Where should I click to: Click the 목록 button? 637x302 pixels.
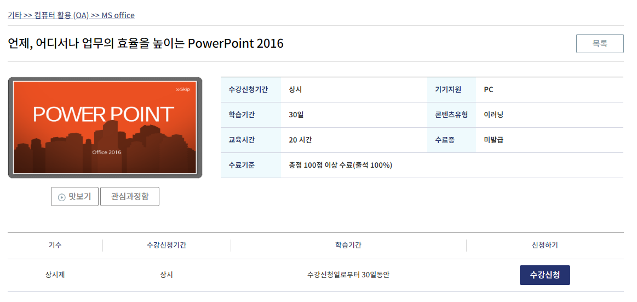pos(600,43)
